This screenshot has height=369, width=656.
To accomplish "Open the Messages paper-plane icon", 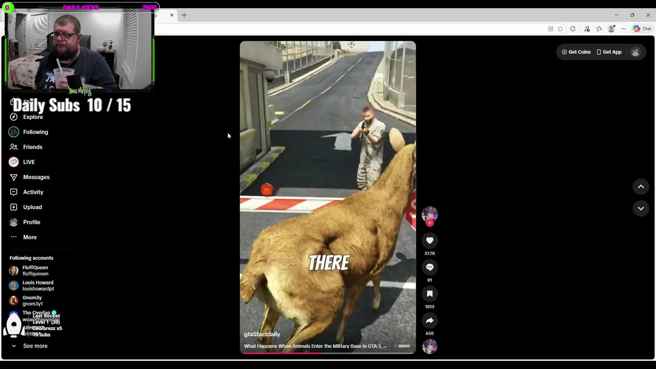I will [x=14, y=177].
